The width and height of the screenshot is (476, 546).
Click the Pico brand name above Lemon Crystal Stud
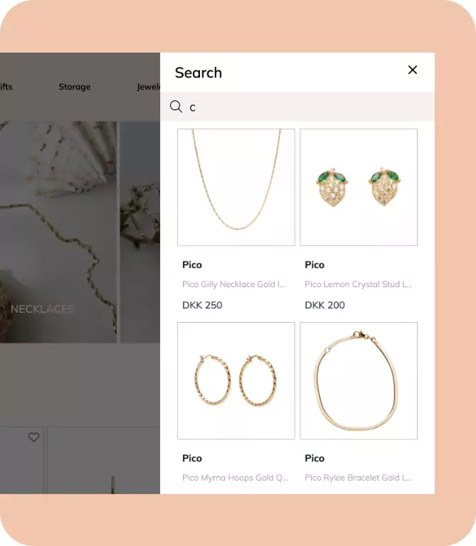(x=314, y=264)
